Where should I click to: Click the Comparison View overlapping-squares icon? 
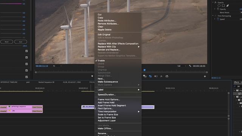click(x=144, y=76)
